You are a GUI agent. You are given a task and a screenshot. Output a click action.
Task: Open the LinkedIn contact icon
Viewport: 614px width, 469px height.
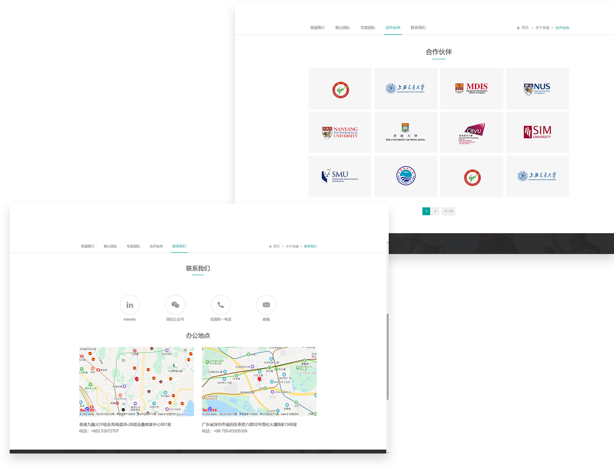(130, 305)
